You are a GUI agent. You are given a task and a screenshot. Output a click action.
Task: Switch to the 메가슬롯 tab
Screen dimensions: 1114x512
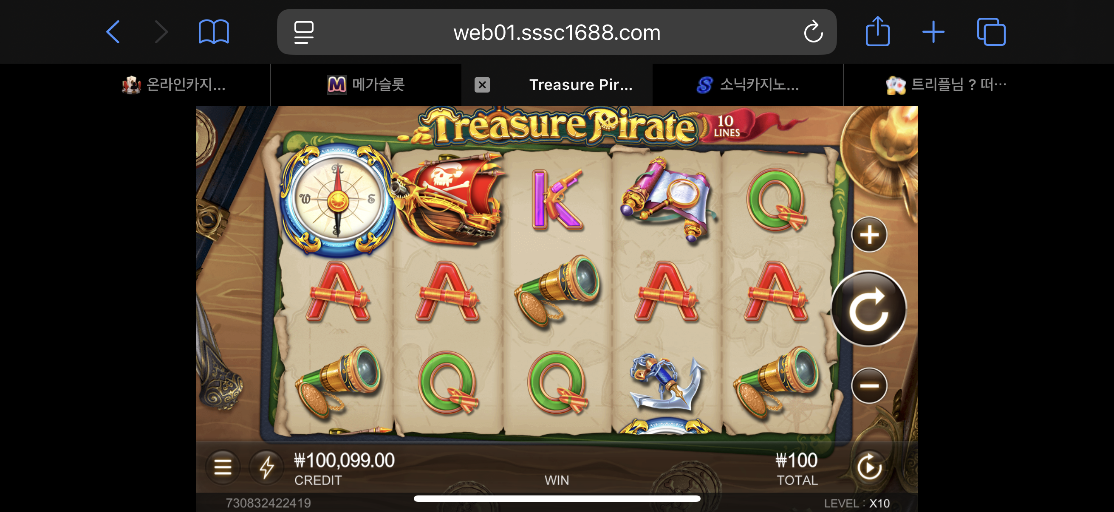tap(366, 84)
